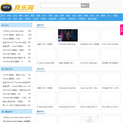
Task: Select the 摇滚 genre menu item
Action: tap(80, 16)
